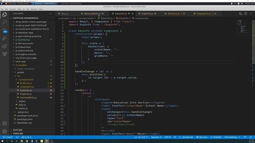Screen dimensions: 255x143
Task: Collapse the components folder
Action: click(x=32, y=79)
